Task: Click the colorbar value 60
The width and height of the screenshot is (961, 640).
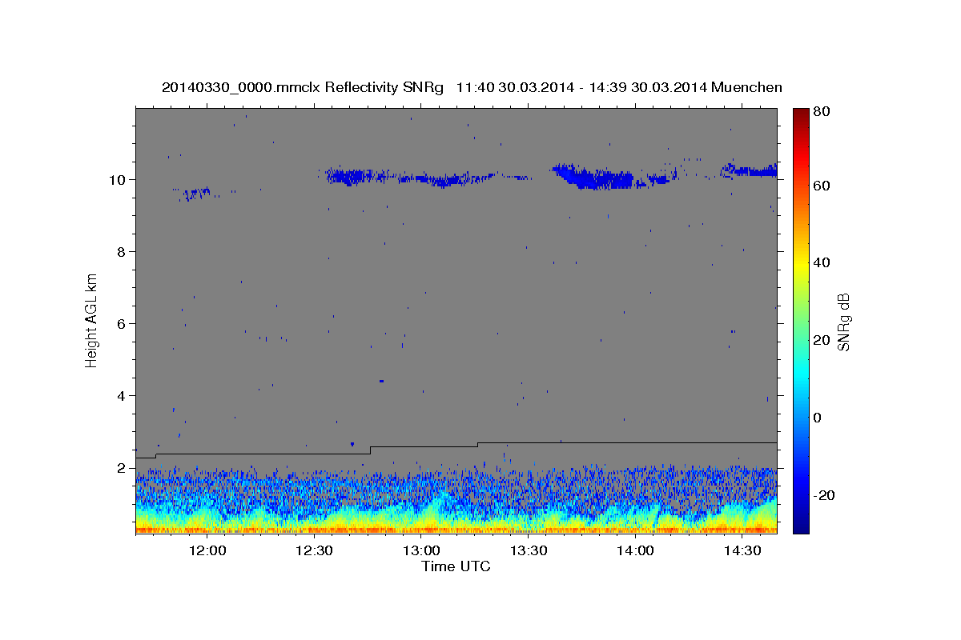Action: coord(821,185)
